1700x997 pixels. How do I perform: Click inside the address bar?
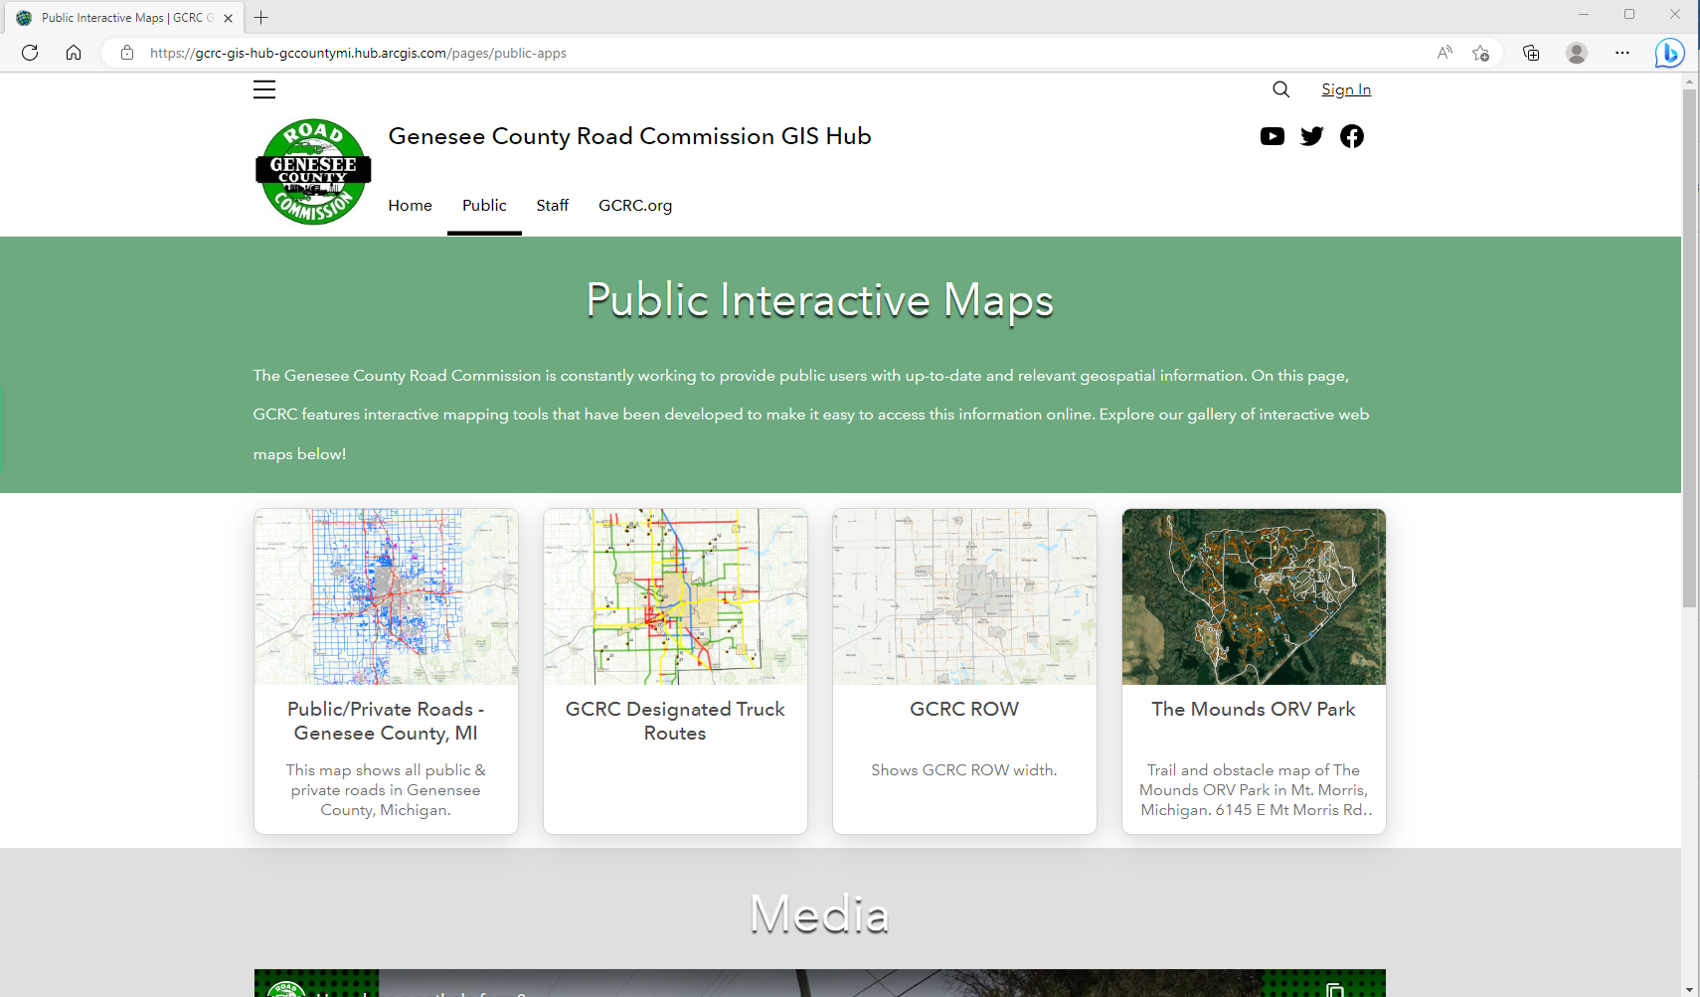click(696, 53)
